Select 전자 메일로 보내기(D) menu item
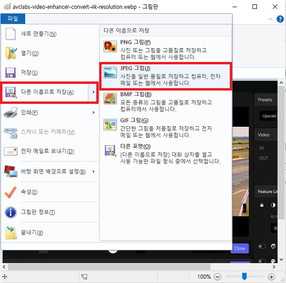The height and width of the screenshot is (283, 286). pyautogui.click(x=50, y=151)
